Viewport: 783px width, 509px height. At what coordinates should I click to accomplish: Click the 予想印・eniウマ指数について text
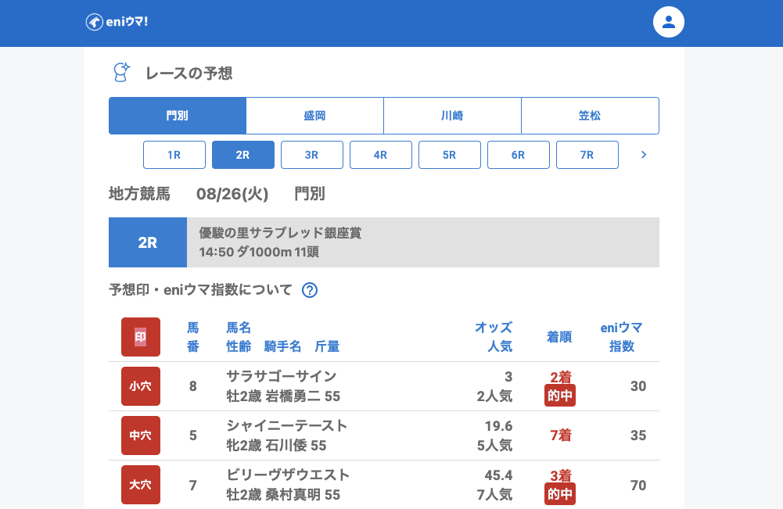pyautogui.click(x=200, y=290)
